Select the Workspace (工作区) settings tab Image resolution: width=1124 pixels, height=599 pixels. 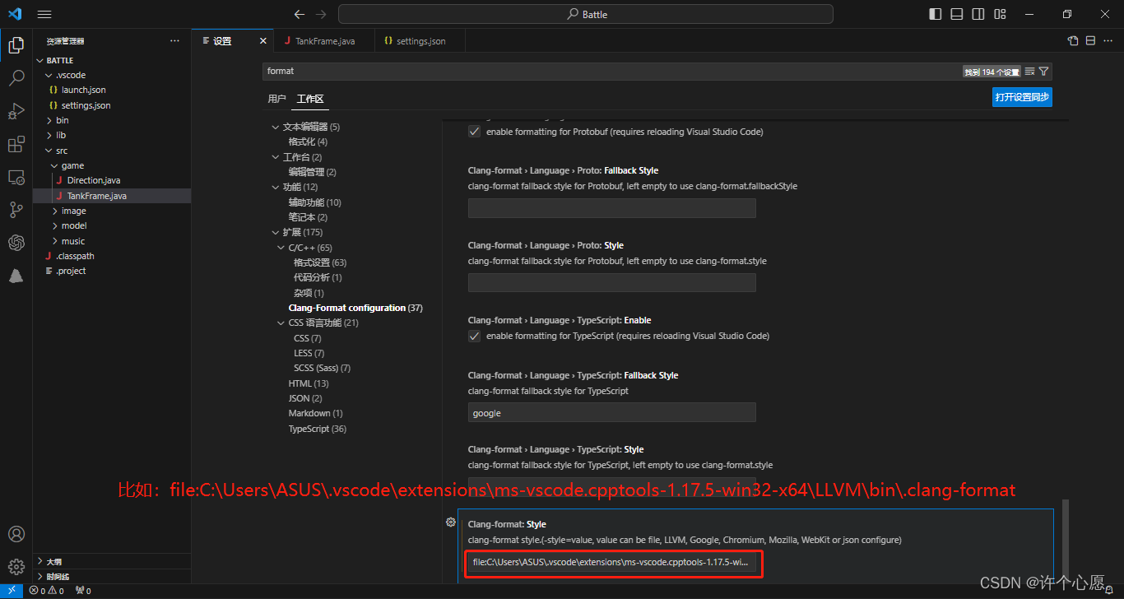(x=310, y=99)
